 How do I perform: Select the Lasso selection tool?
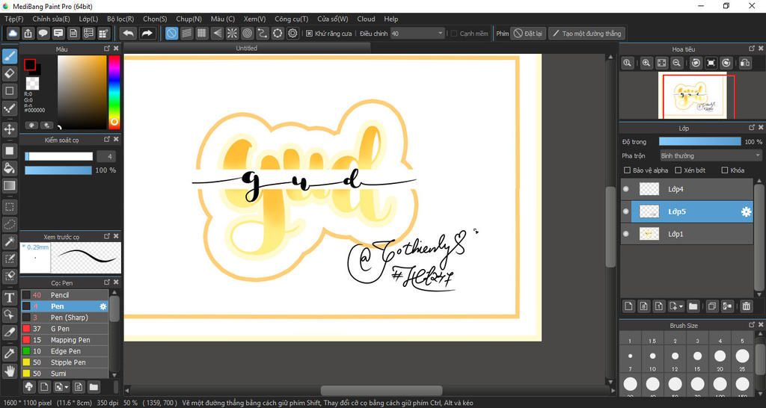coord(9,224)
